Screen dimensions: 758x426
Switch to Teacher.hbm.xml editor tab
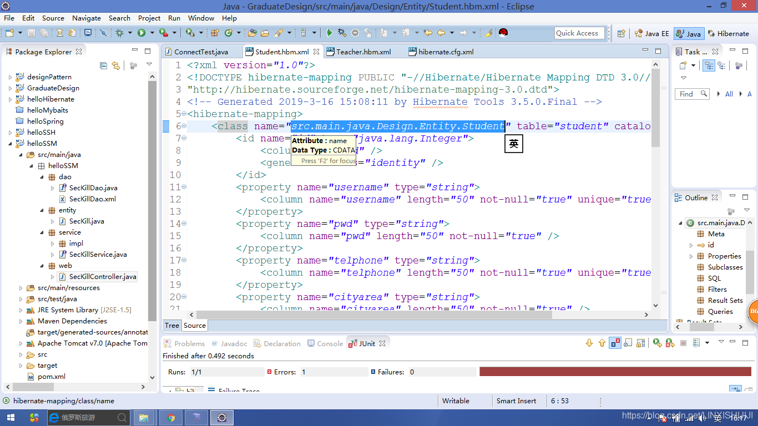[x=363, y=52]
